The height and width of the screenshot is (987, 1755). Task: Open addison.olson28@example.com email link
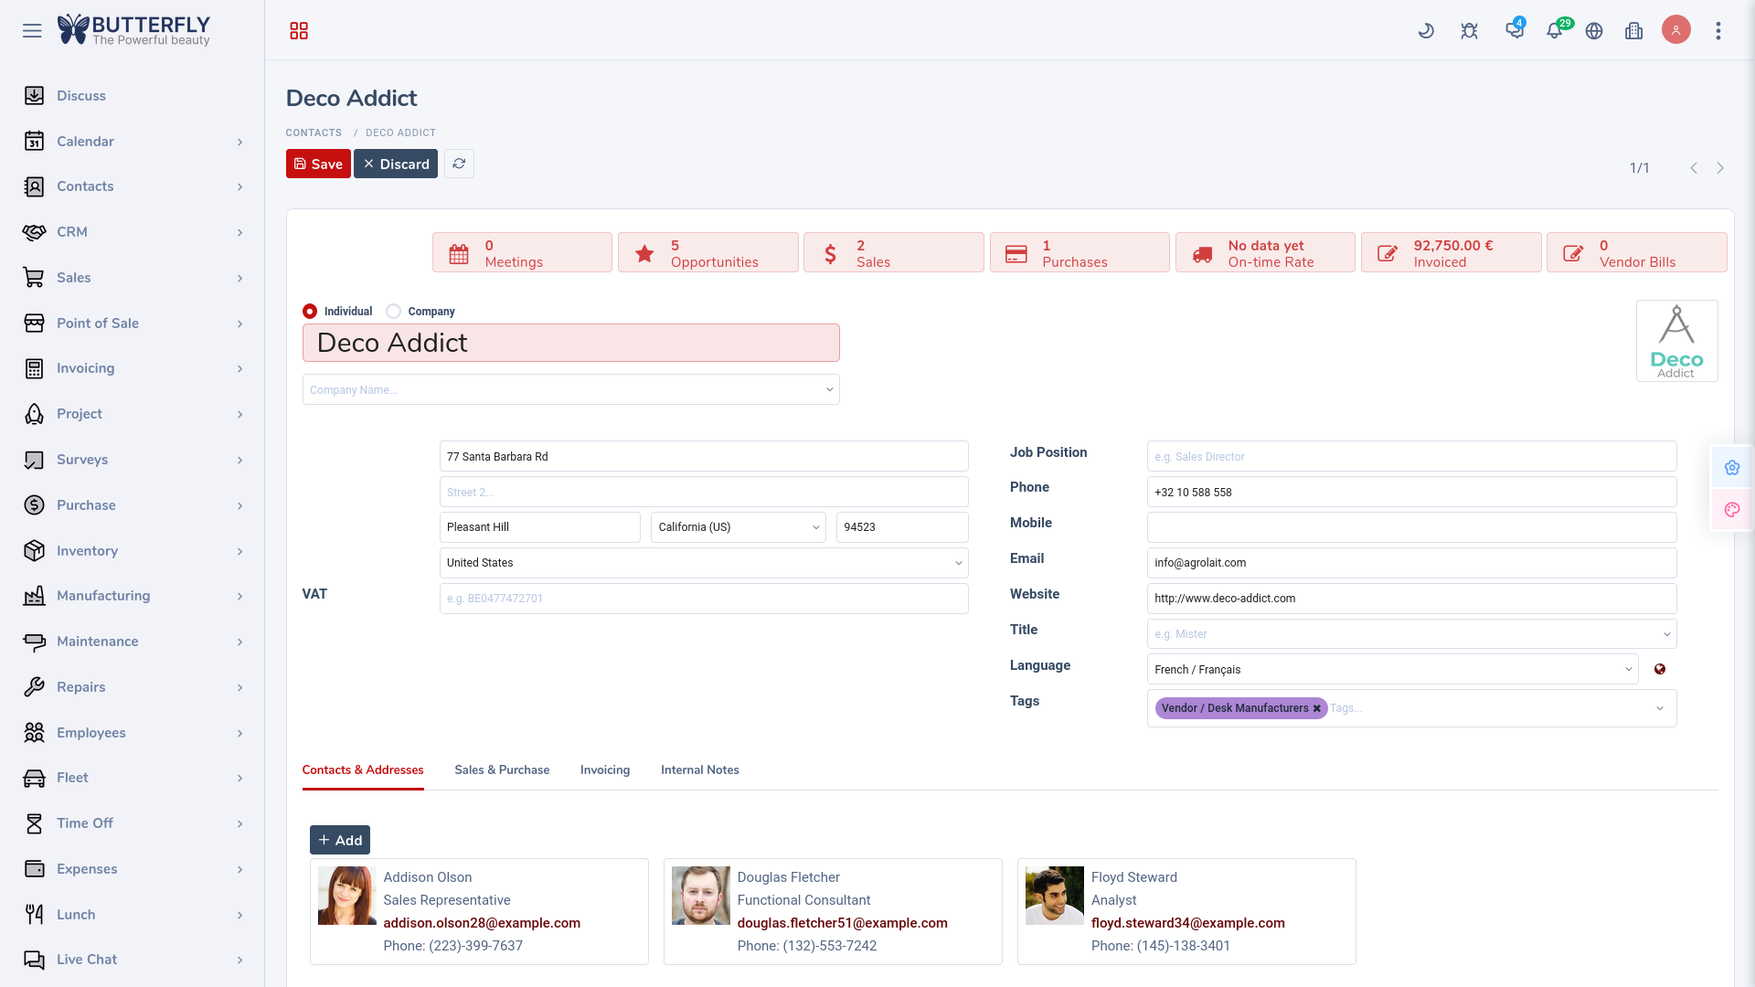point(482,923)
